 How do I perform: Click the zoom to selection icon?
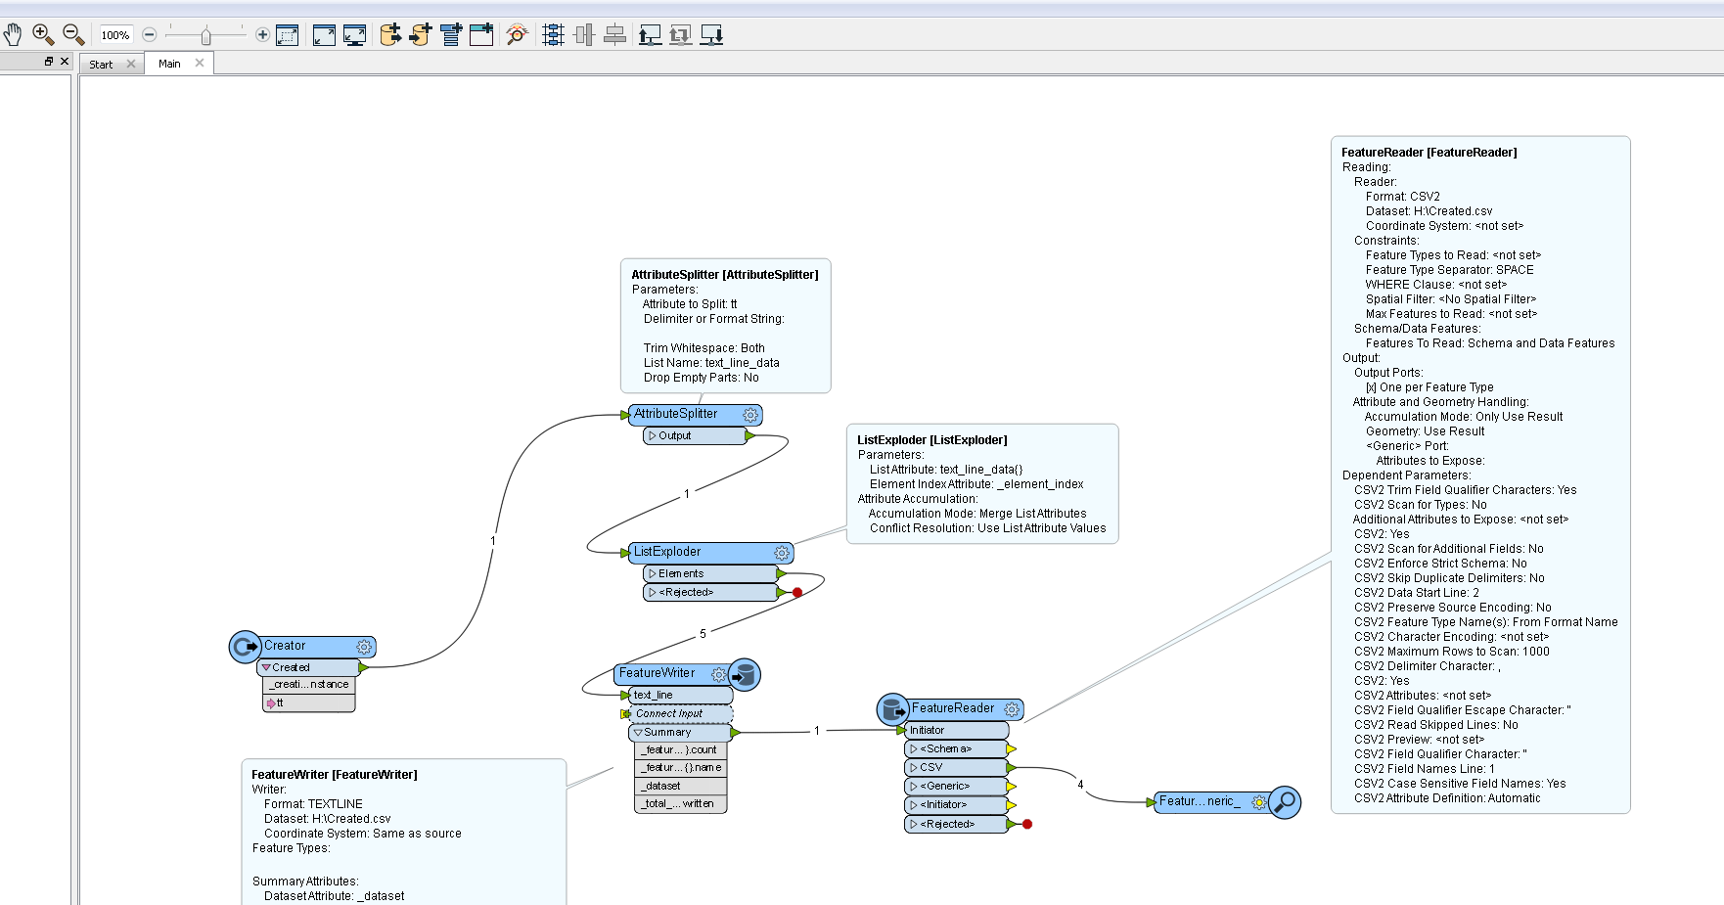coord(287,35)
